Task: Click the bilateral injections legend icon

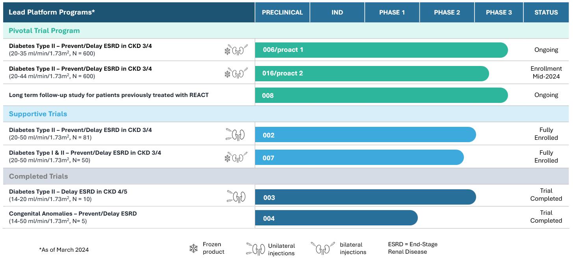Action: [322, 248]
